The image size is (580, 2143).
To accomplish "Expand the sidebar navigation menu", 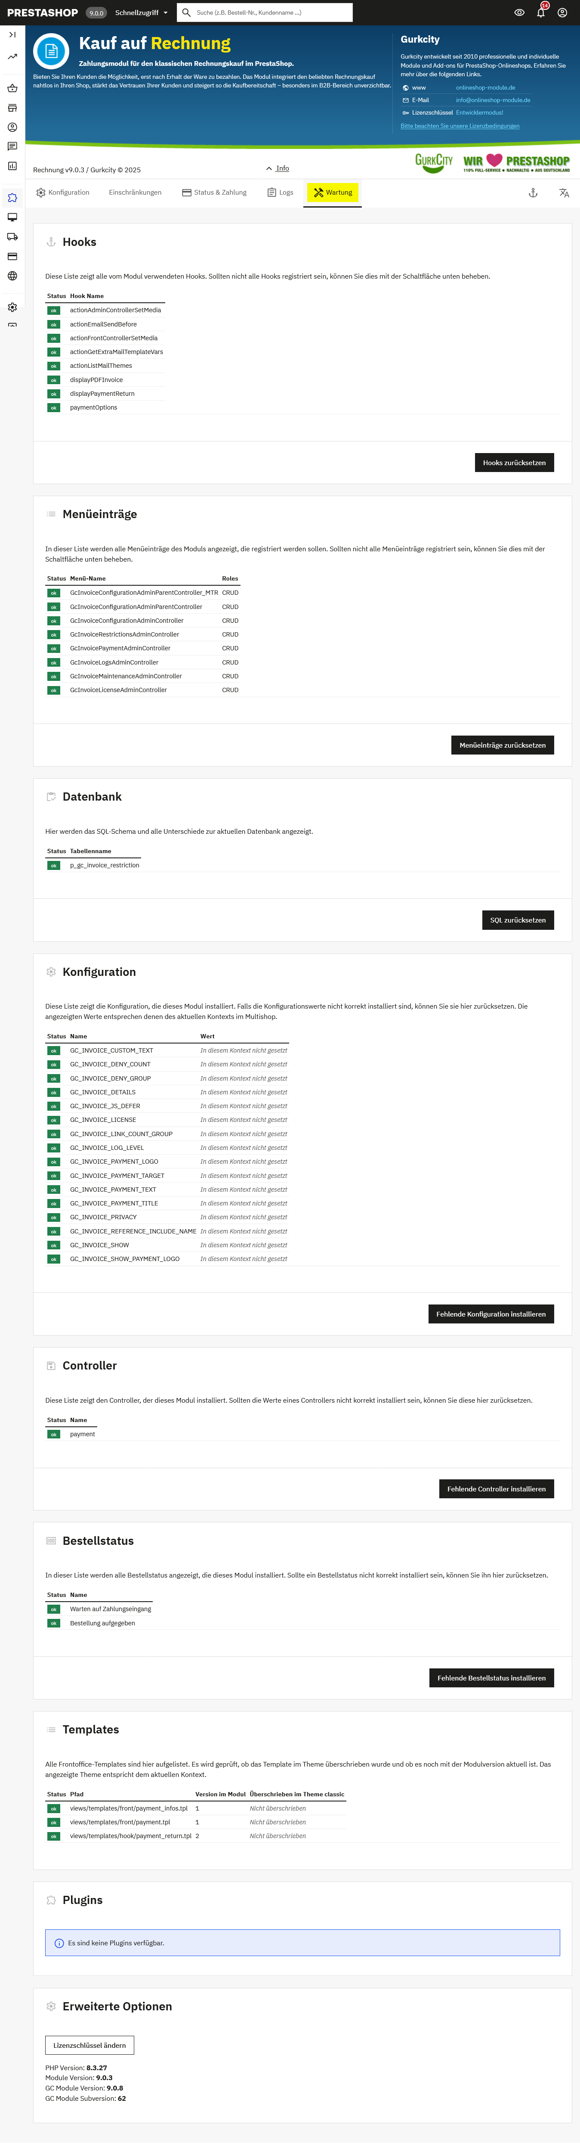I will click(12, 35).
